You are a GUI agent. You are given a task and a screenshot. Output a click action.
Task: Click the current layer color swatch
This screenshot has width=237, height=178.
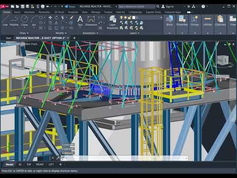134,17
